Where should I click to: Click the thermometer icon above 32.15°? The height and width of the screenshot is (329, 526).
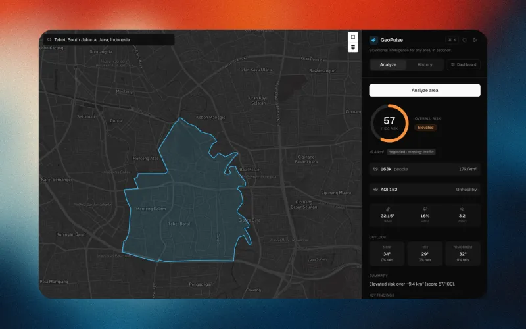pos(387,209)
